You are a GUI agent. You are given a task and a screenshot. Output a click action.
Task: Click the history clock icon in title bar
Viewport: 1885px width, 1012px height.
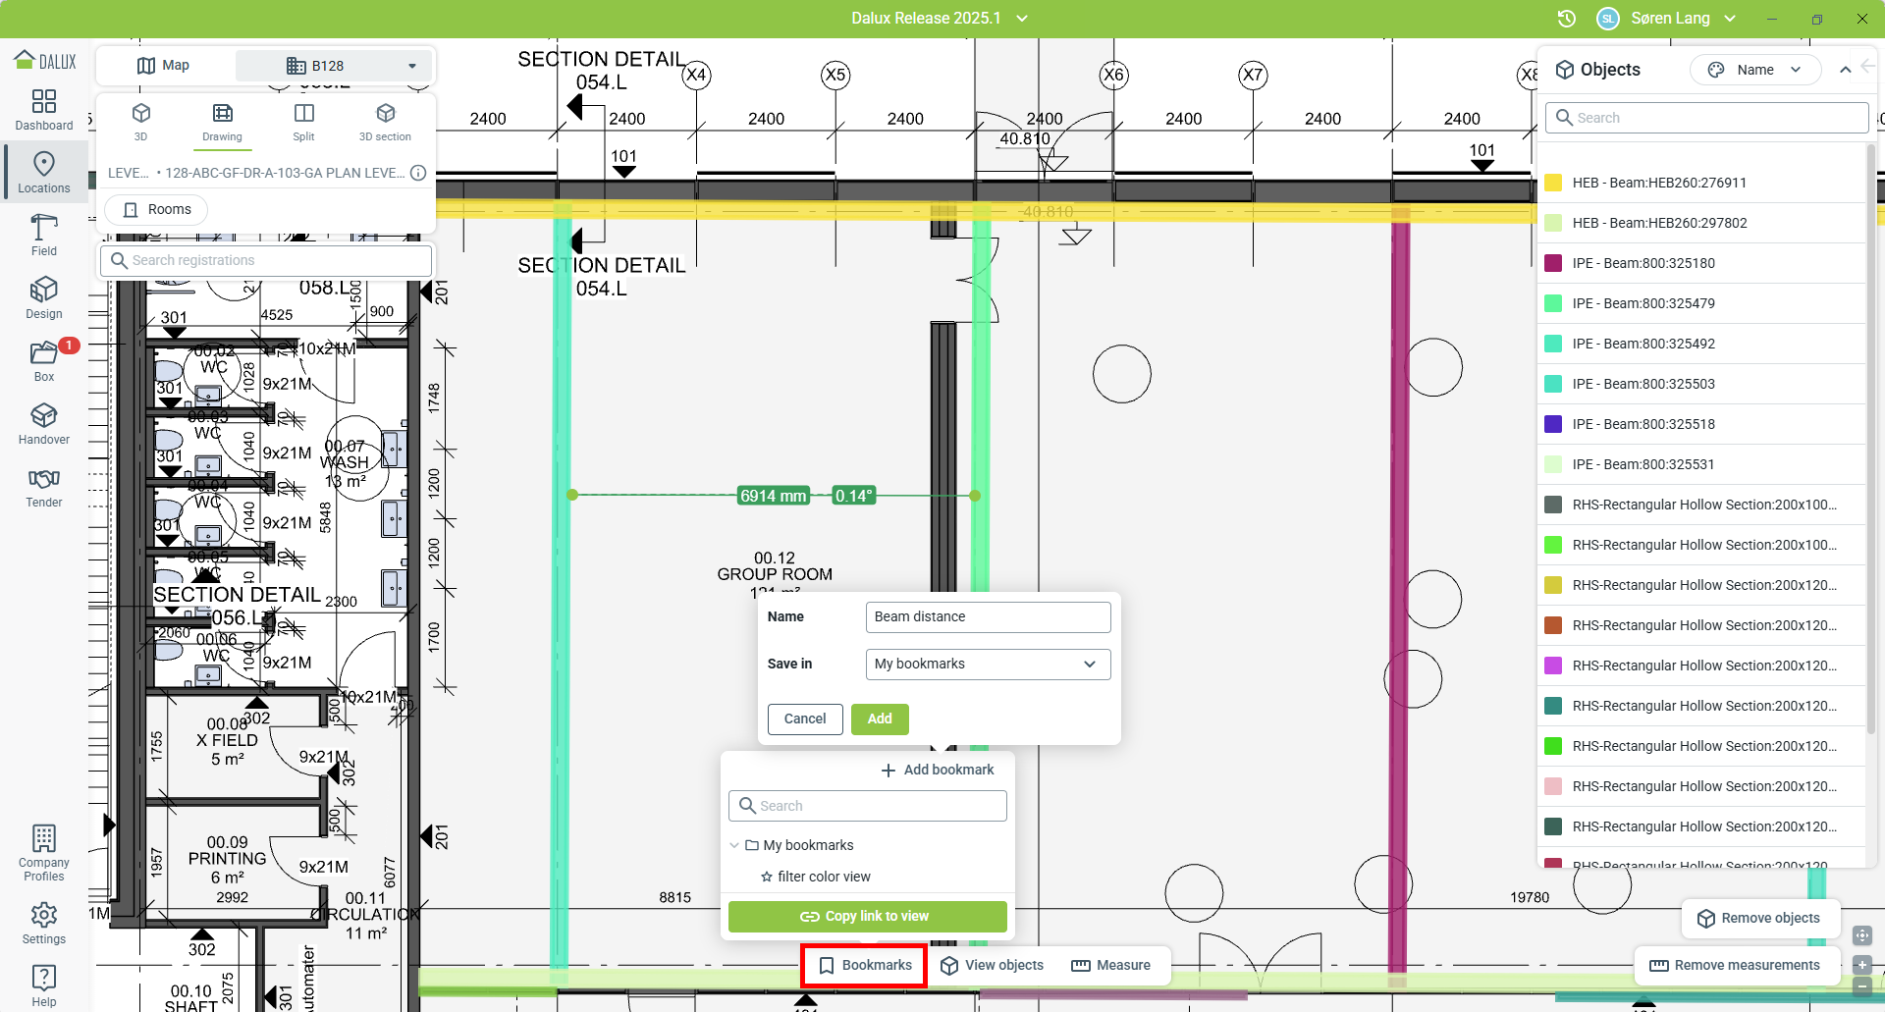click(x=1567, y=19)
